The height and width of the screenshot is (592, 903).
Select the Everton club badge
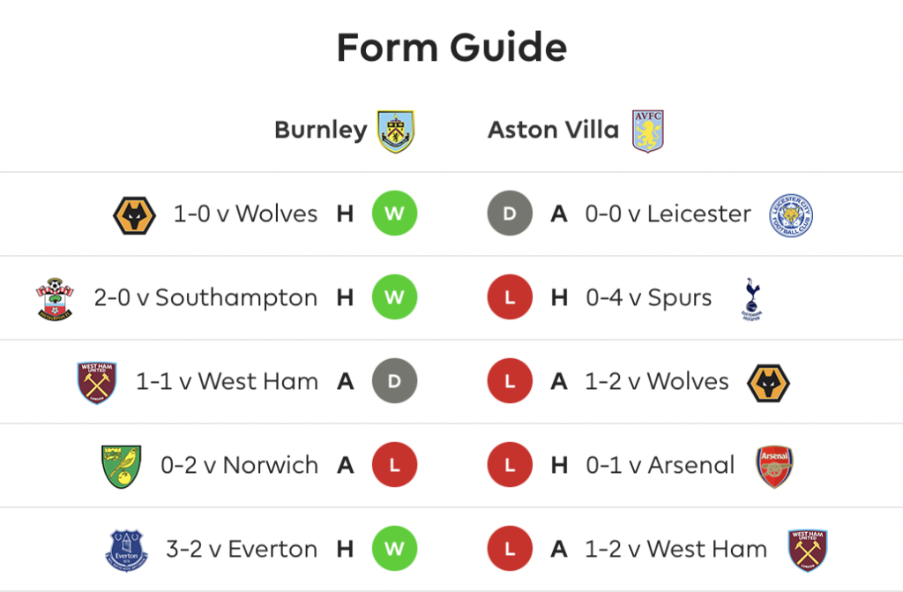click(x=127, y=551)
